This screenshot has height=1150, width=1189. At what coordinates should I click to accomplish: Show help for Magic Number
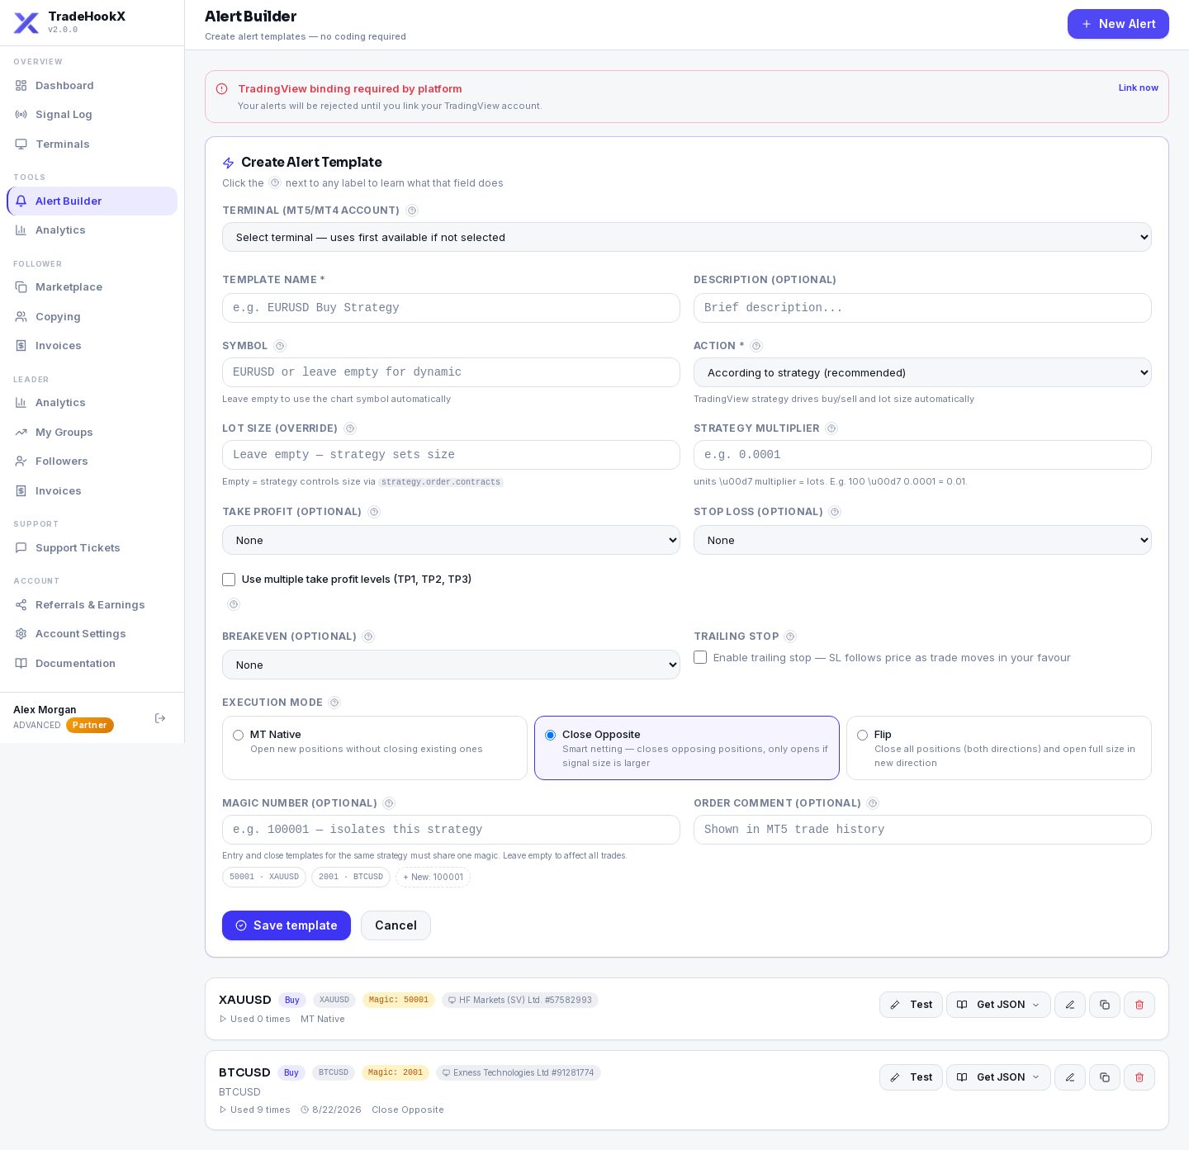tap(389, 803)
